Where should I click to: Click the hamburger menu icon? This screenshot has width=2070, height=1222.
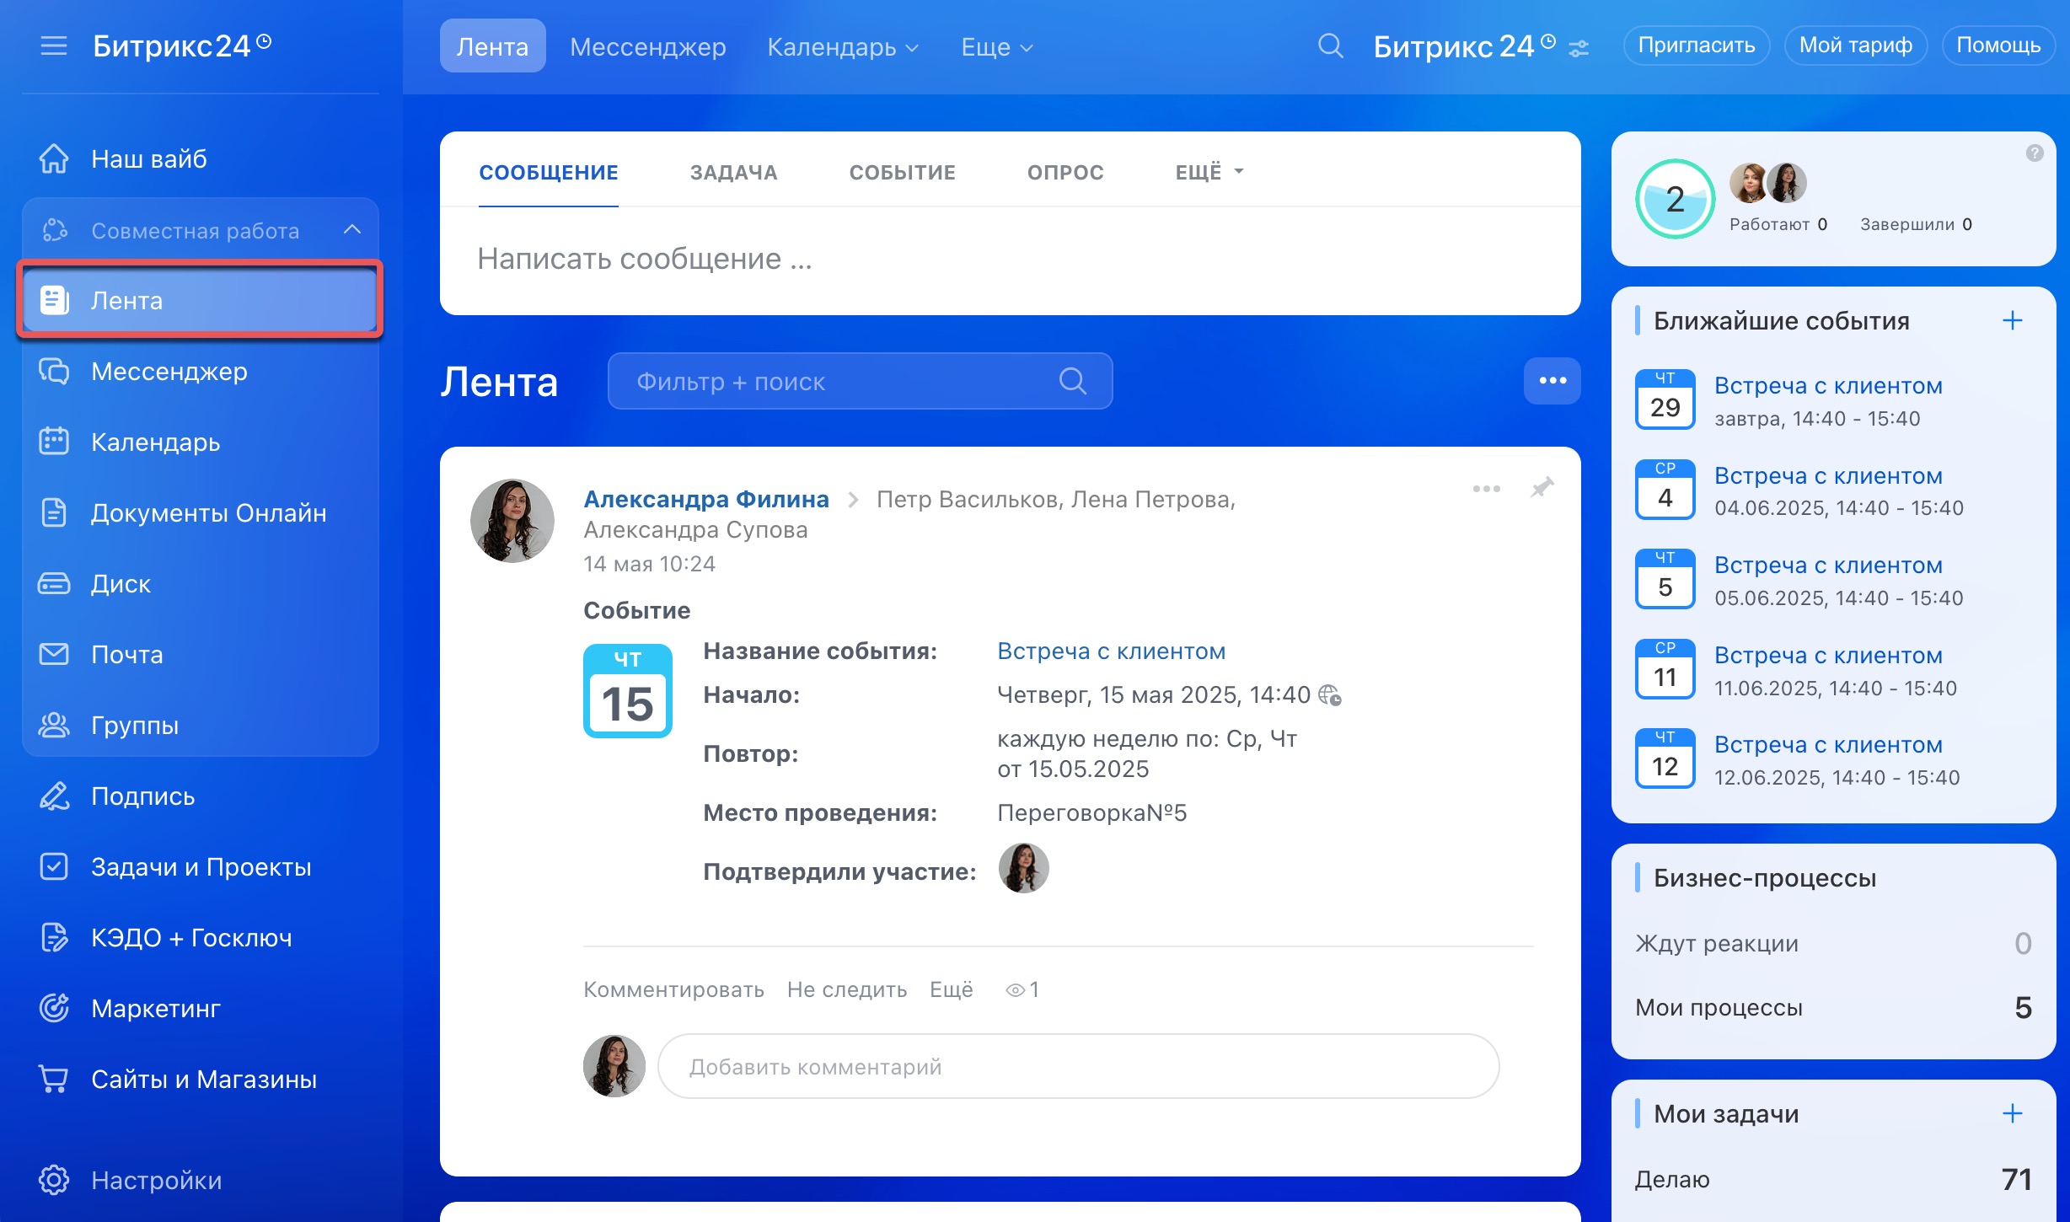pyautogui.click(x=53, y=46)
